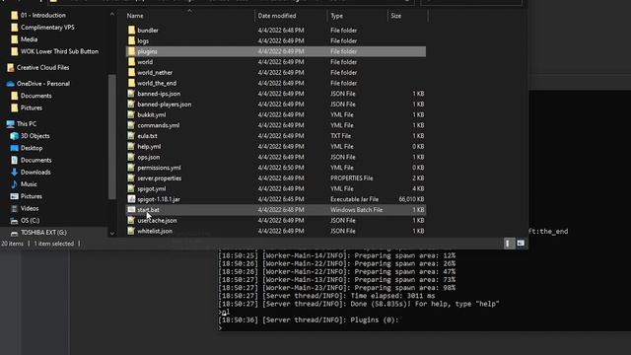Select Documents under OneDrive
The width and height of the screenshot is (631, 355).
coord(35,96)
